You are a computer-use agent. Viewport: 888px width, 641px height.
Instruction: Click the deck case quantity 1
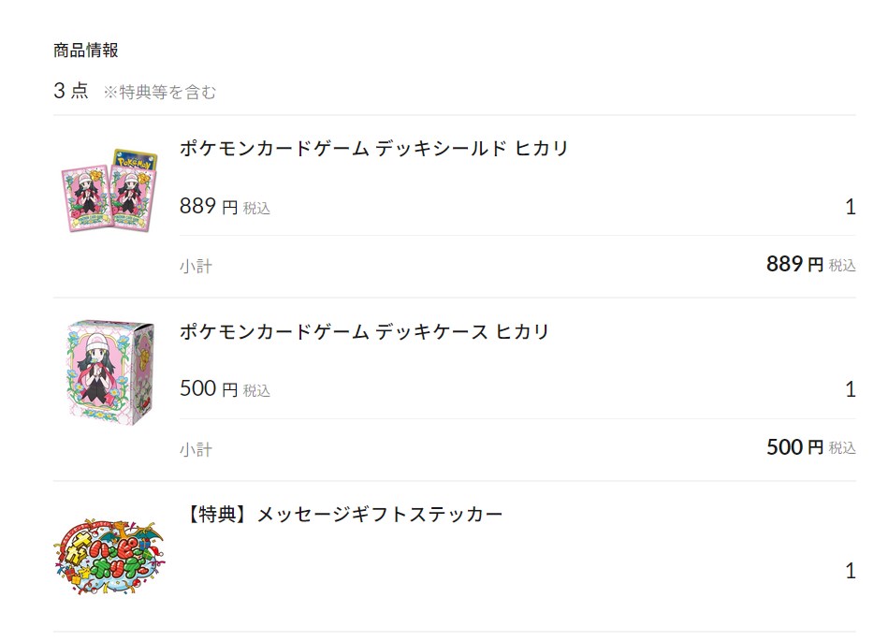coord(850,389)
